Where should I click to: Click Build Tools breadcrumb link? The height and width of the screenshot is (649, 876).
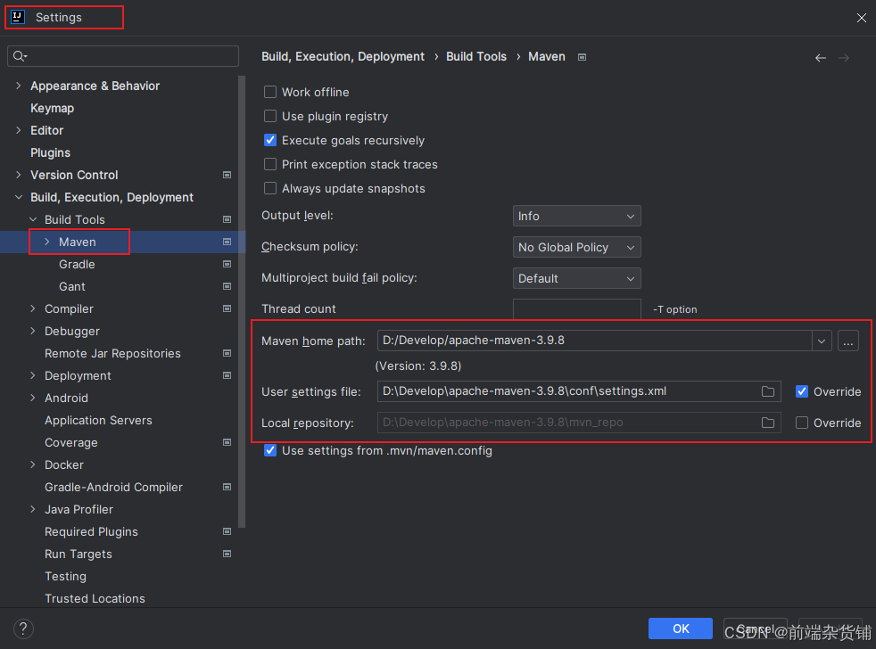pos(476,56)
